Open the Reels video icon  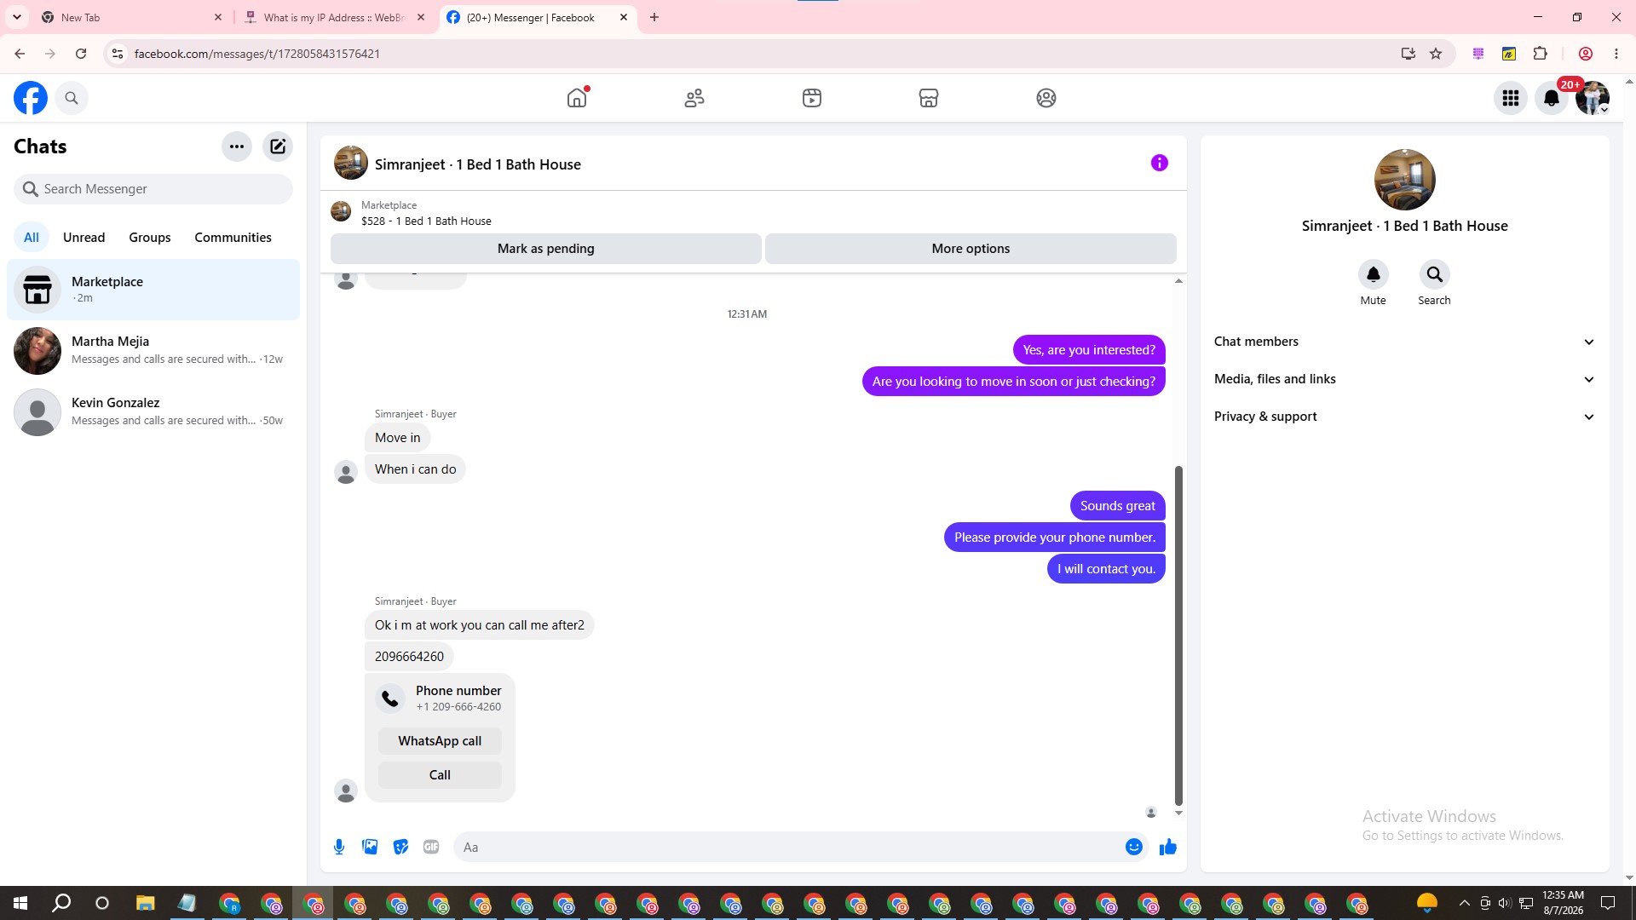[x=812, y=98]
